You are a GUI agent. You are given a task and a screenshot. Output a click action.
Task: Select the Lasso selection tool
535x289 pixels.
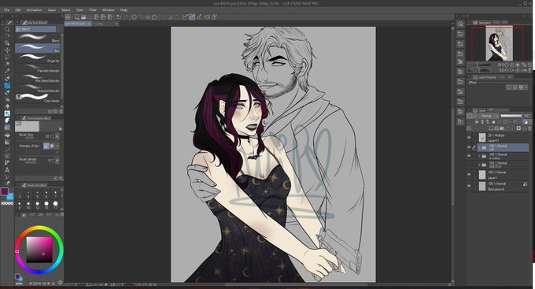point(7,57)
